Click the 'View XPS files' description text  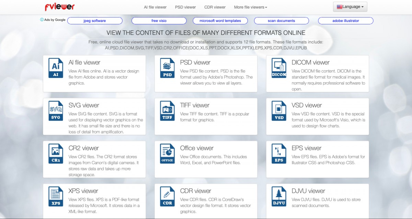point(104,206)
